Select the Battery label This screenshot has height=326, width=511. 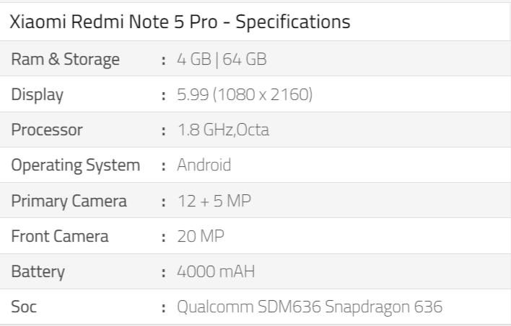(x=38, y=271)
